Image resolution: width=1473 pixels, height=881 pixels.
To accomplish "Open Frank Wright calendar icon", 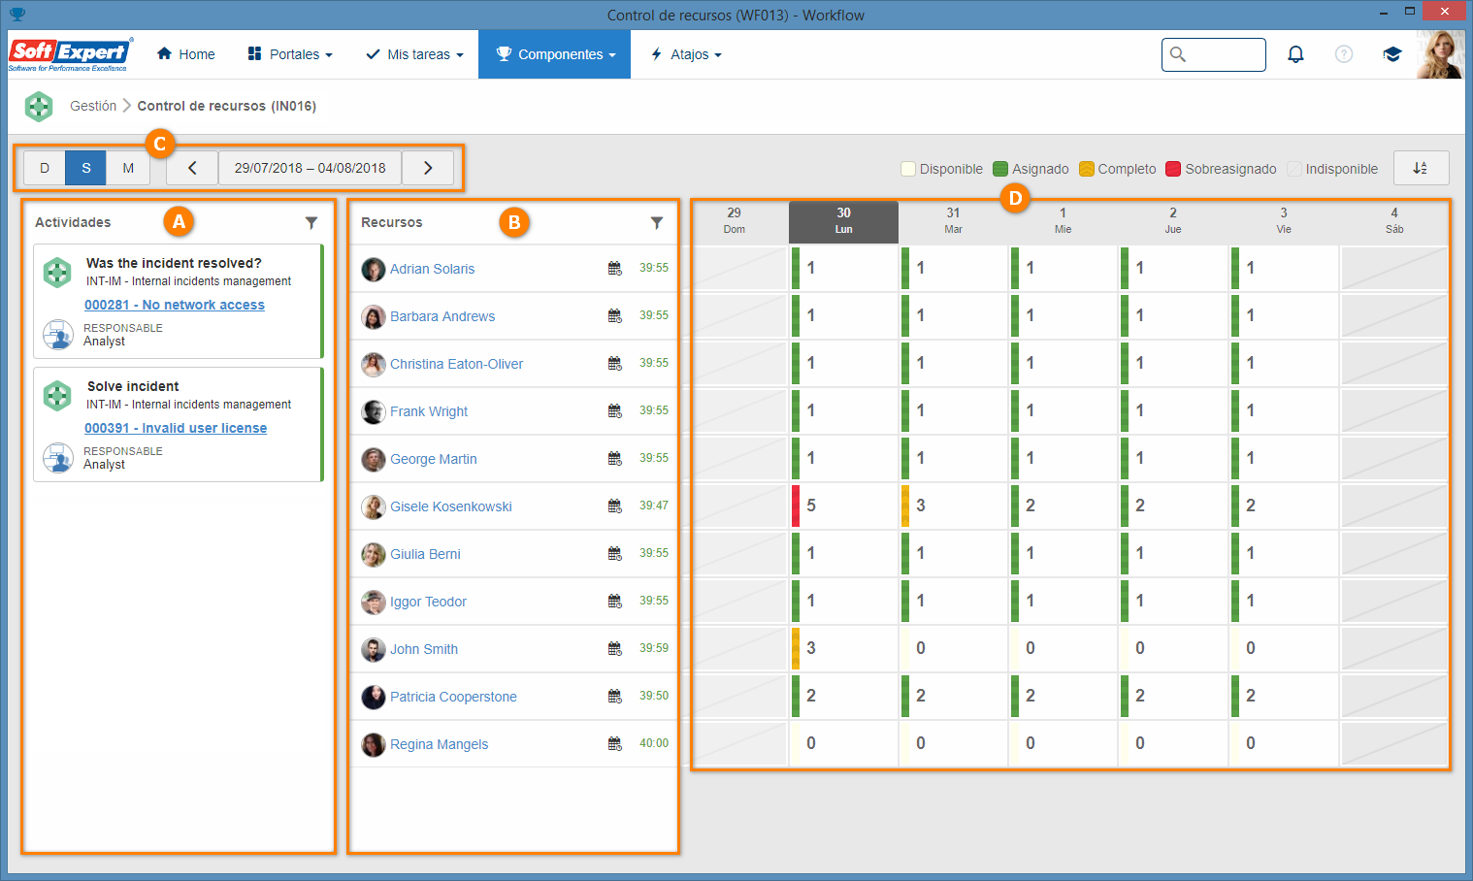I will point(615,411).
